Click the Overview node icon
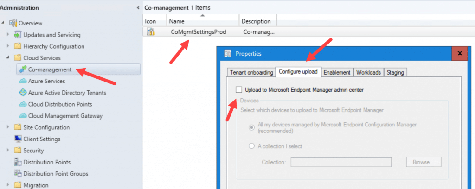The image size is (475, 189). click(x=13, y=23)
